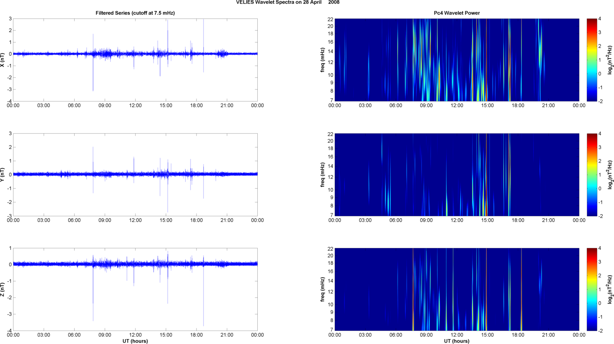Click the figure title VELIES Wavelet Spectra
Screen dimensions: 614x344
pos(288,2)
